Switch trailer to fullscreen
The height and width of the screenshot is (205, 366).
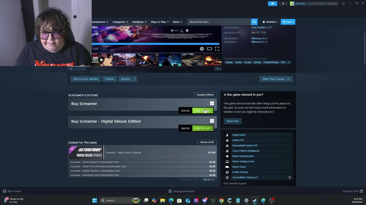point(217,49)
